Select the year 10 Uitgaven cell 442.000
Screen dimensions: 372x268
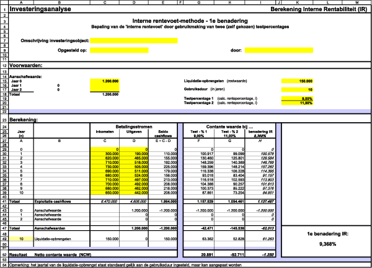pyautogui.click(x=134, y=192)
